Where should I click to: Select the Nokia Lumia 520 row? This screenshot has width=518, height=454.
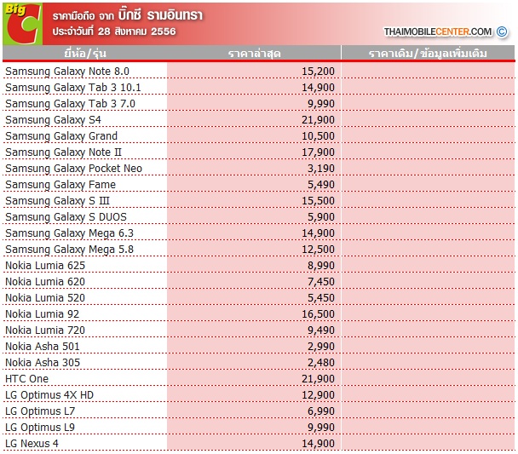[x=259, y=297]
